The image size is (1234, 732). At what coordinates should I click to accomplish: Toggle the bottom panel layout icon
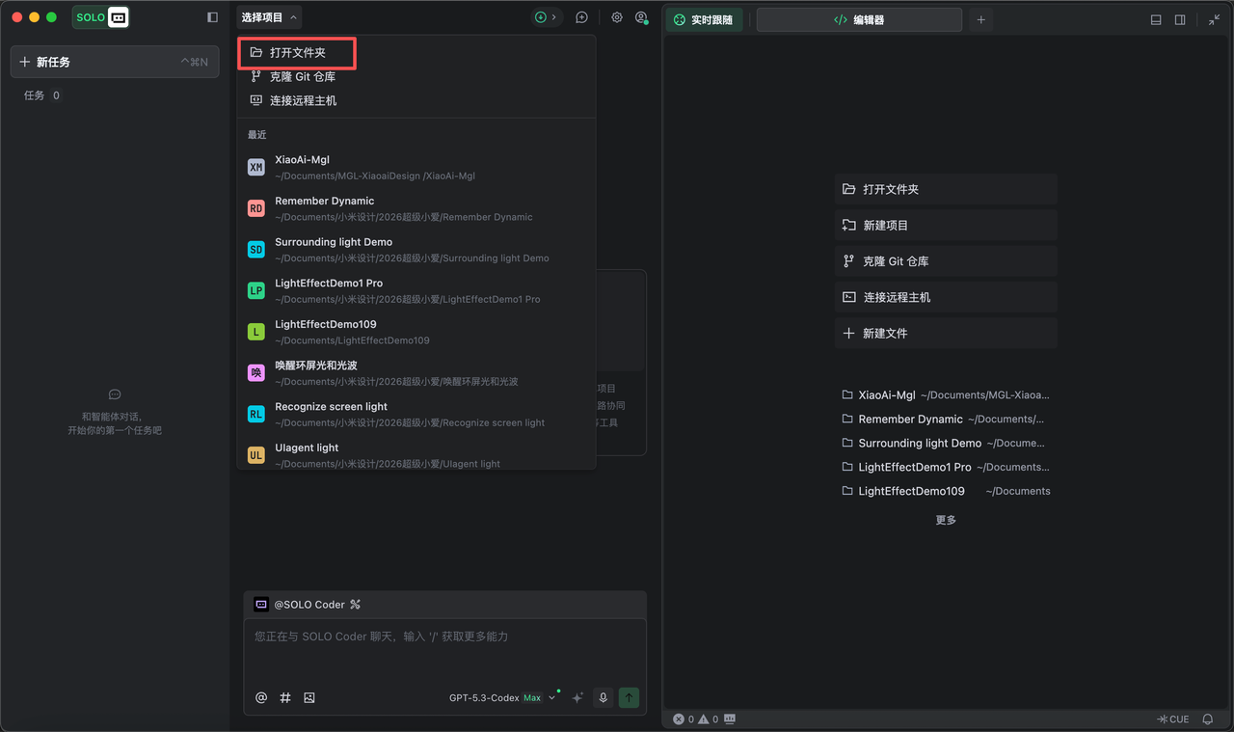pos(1156,19)
